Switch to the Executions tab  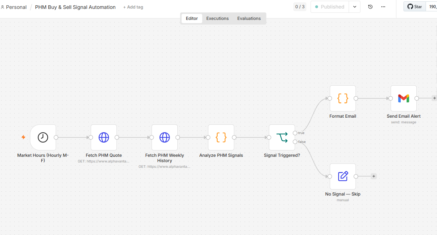(218, 18)
